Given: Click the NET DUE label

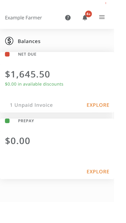Looking at the screenshot, I should click(x=27, y=54).
